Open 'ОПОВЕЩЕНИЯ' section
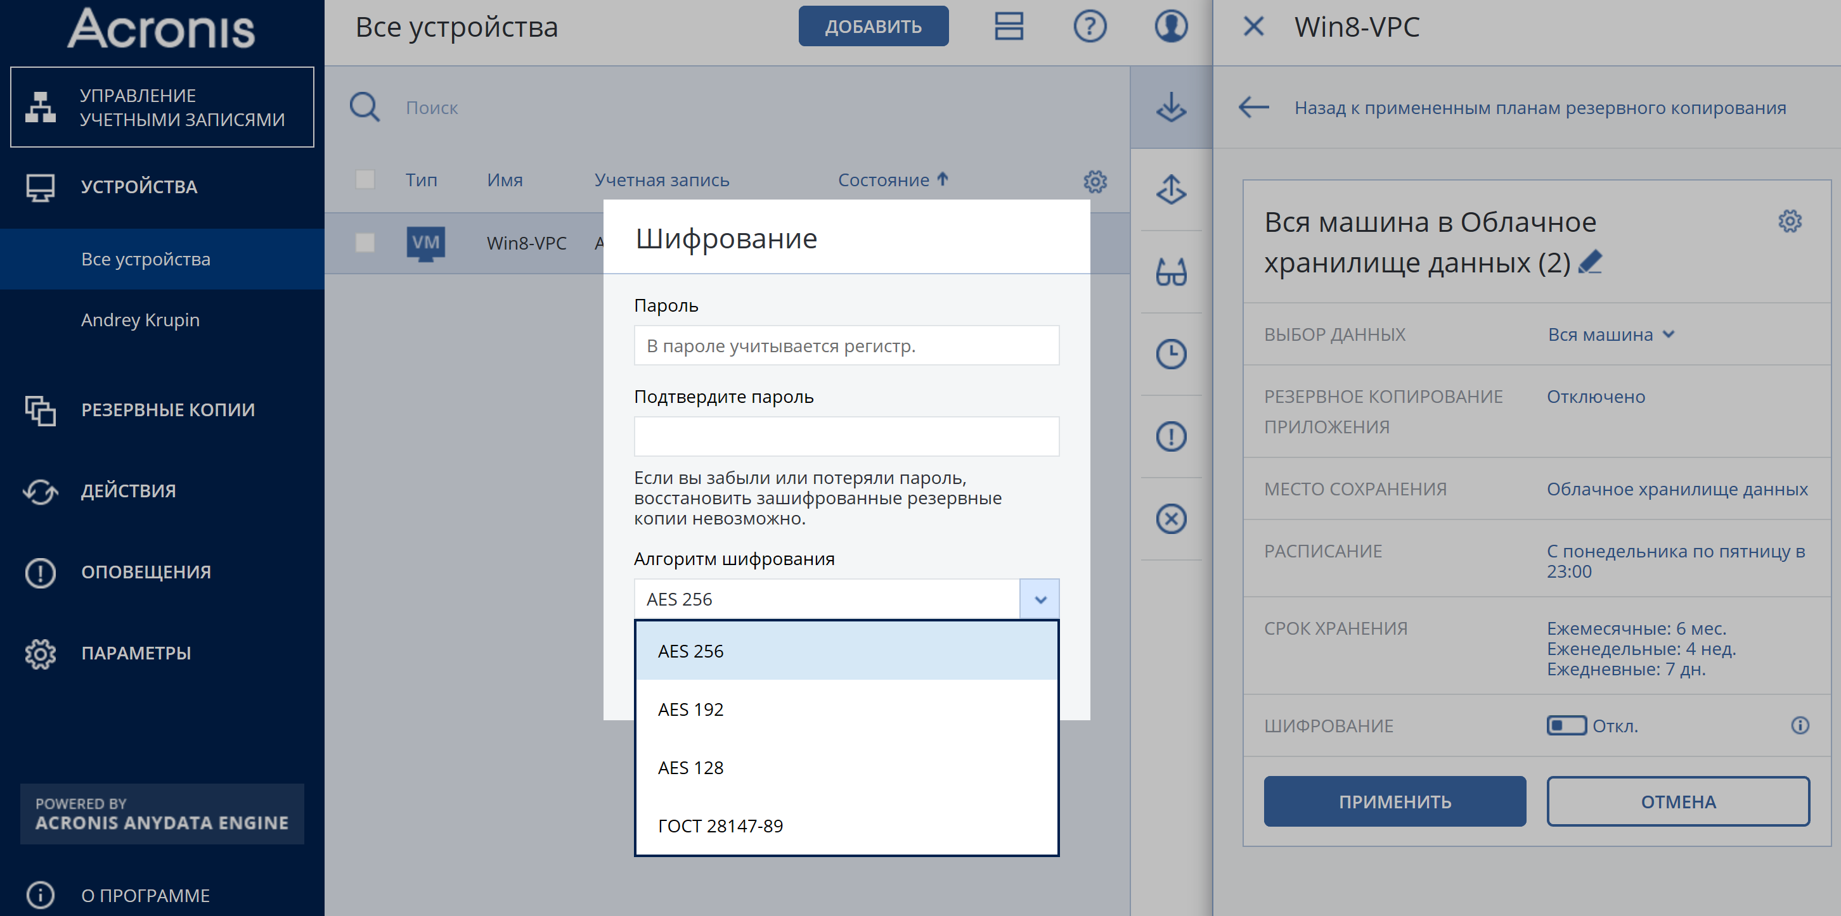Screen dimensions: 1841x916 (146, 572)
